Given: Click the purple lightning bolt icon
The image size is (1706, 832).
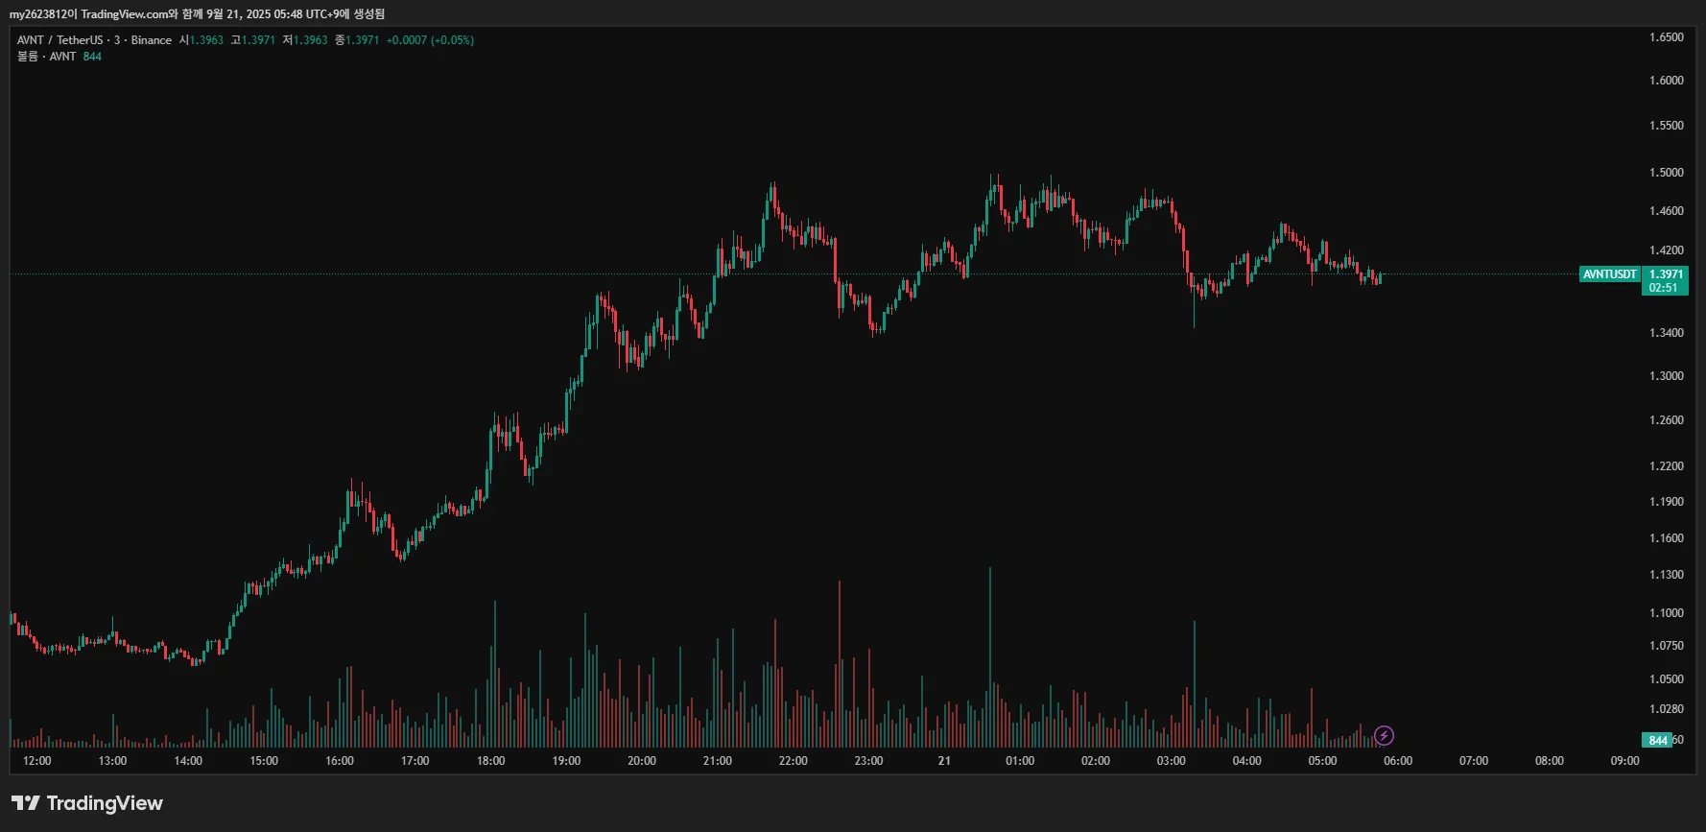Looking at the screenshot, I should [x=1384, y=736].
